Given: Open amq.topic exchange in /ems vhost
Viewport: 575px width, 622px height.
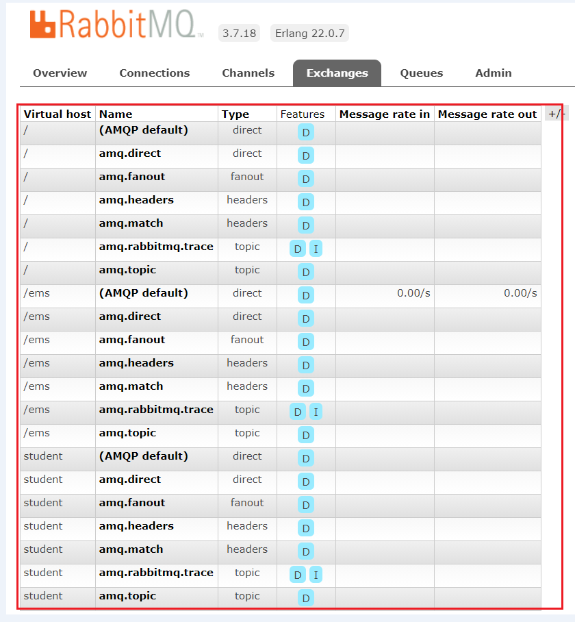Looking at the screenshot, I should [x=127, y=433].
